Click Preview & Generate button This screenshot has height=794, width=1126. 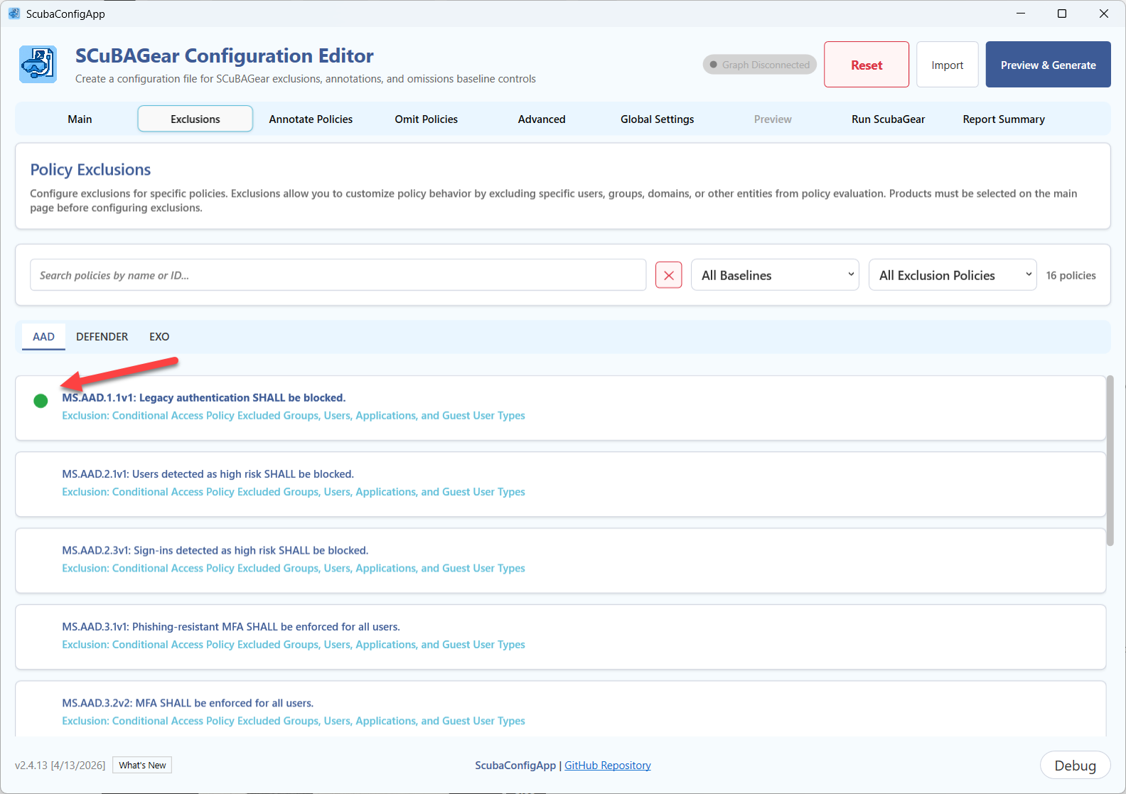click(1049, 65)
